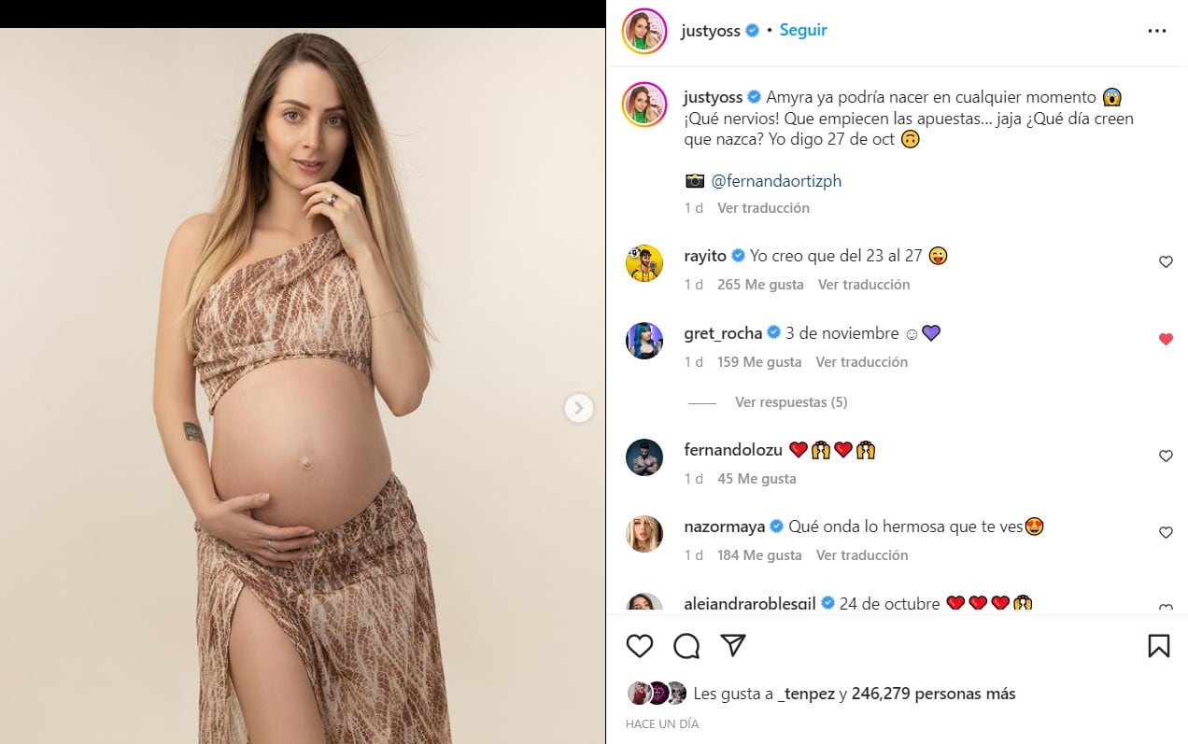Follow justyoss with Seguir button
This screenshot has height=744, width=1188.
pyautogui.click(x=803, y=30)
